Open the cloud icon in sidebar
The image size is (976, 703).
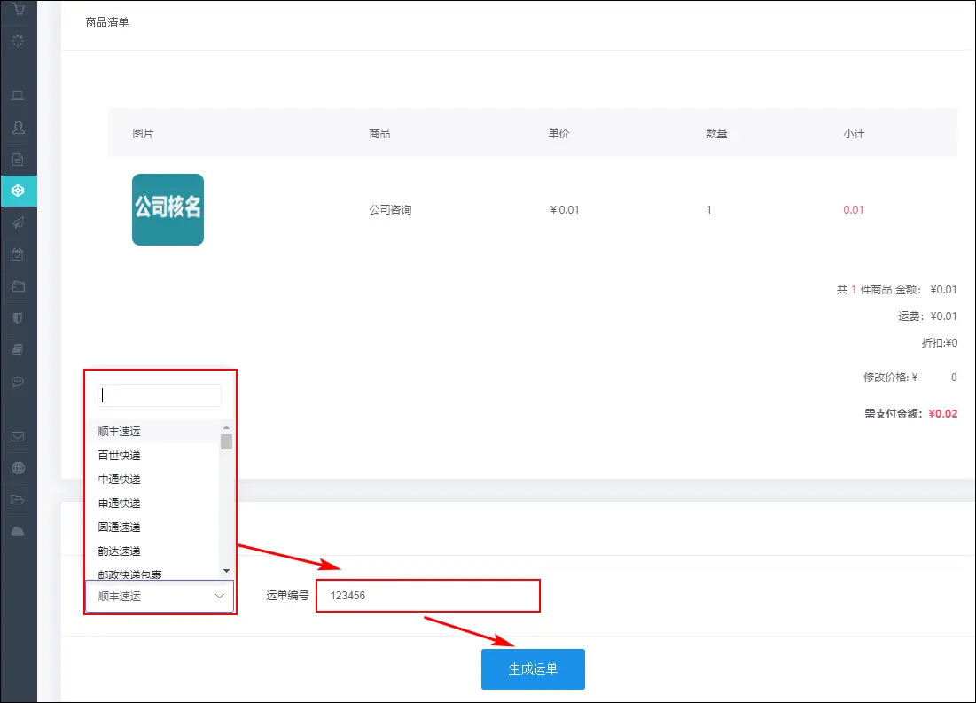(x=18, y=531)
